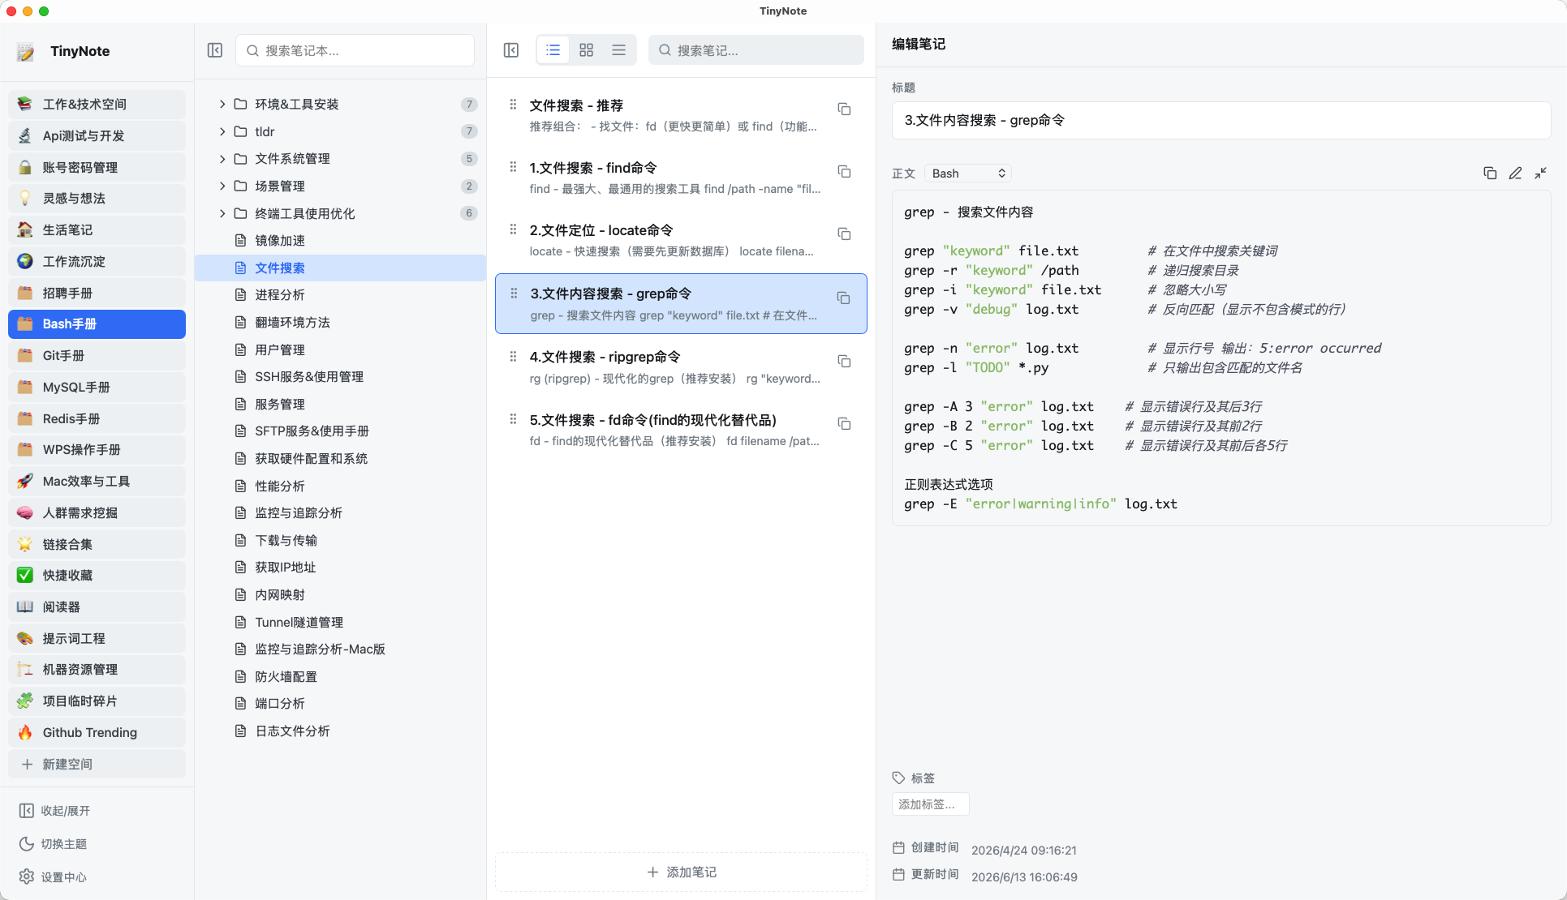
Task: Open the 快捷收藏 space
Action: [97, 575]
